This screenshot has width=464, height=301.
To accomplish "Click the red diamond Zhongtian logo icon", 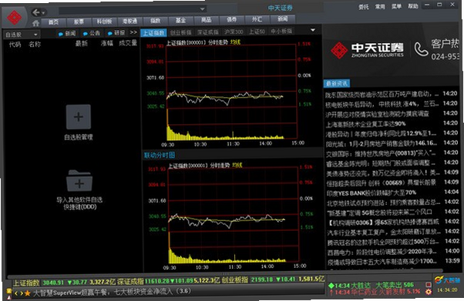I will [x=14, y=18].
